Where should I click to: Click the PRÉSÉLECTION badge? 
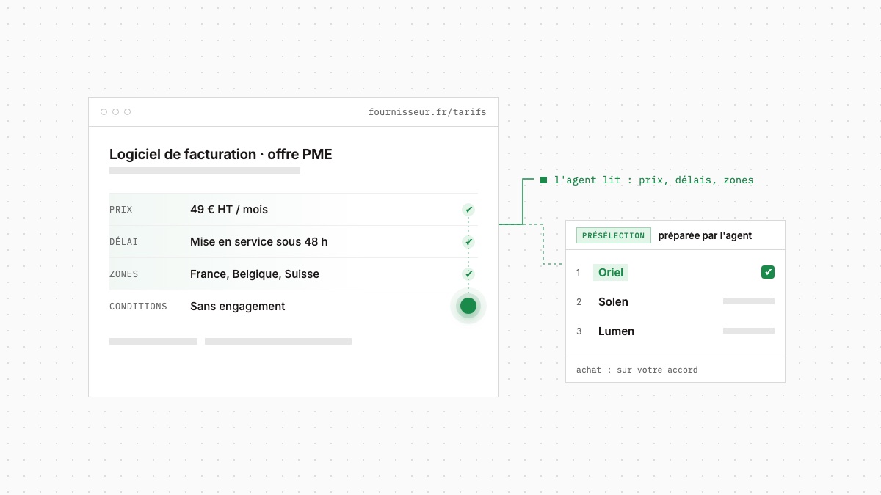point(614,235)
